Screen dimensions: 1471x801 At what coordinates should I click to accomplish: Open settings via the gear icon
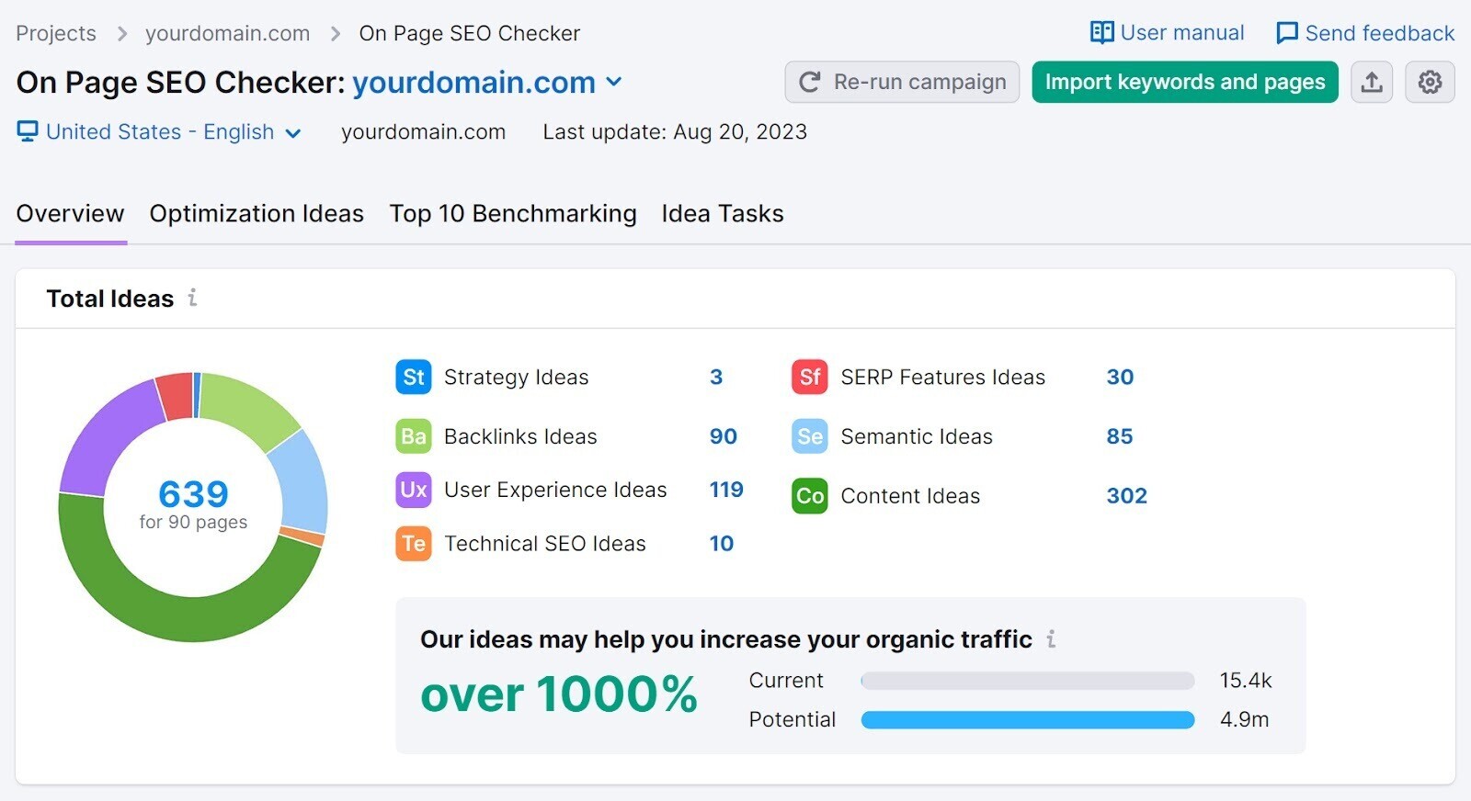click(x=1430, y=83)
